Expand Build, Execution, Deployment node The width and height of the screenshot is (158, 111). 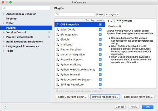tap(4, 42)
